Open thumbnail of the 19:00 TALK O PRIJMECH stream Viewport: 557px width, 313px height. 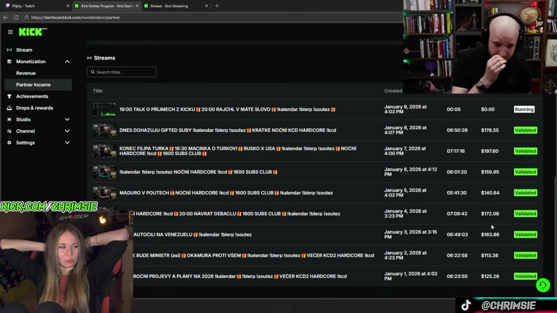104,110
